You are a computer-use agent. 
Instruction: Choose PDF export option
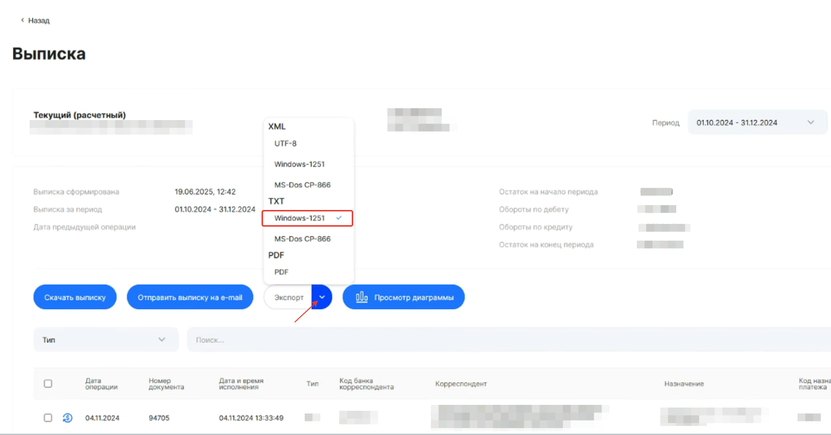281,272
